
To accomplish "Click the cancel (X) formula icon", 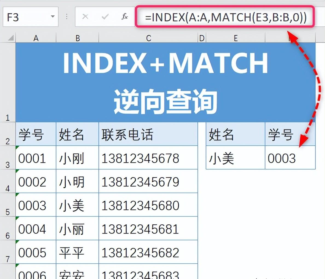I will [85, 16].
